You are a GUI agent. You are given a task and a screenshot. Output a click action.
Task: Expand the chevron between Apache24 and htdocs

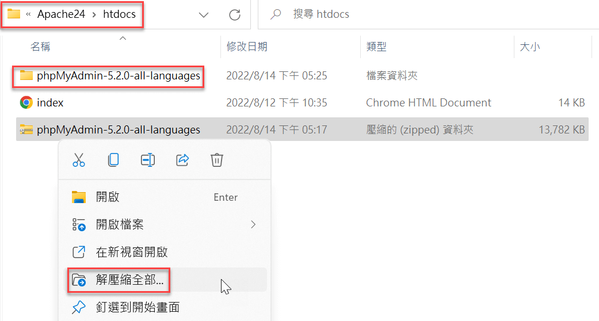point(94,14)
